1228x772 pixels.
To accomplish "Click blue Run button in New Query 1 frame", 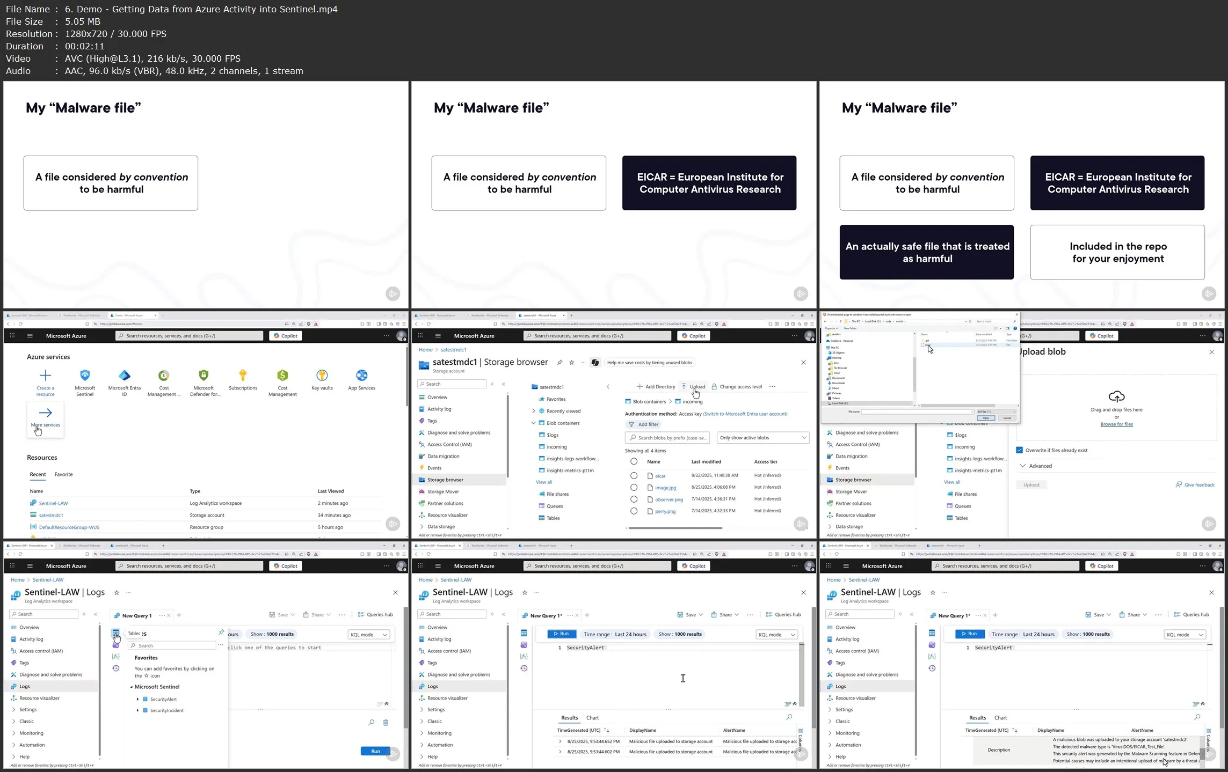I will click(x=375, y=751).
